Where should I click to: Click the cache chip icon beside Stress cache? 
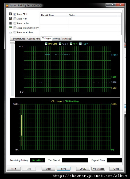pos(10,23)
